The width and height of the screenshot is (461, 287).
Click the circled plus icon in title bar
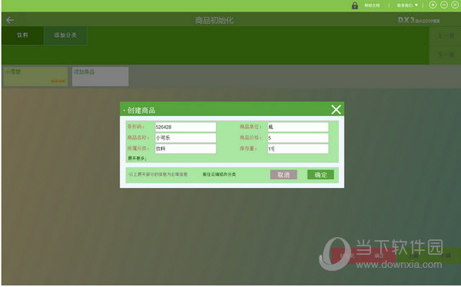(433, 5)
